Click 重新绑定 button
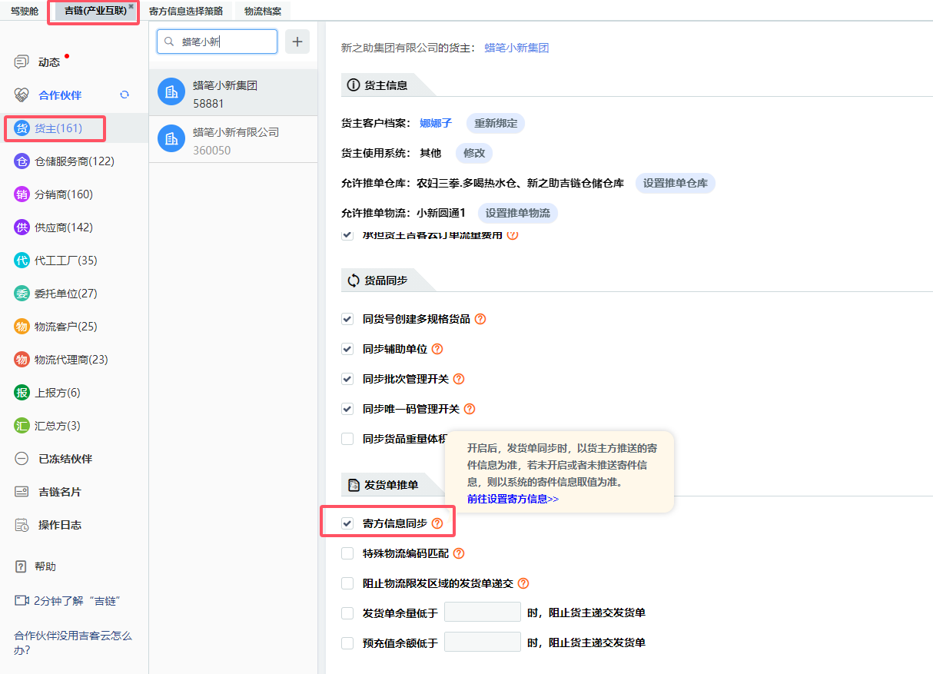 (x=495, y=123)
